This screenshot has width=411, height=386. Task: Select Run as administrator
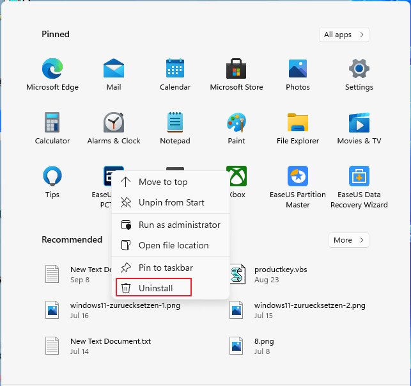pyautogui.click(x=179, y=225)
